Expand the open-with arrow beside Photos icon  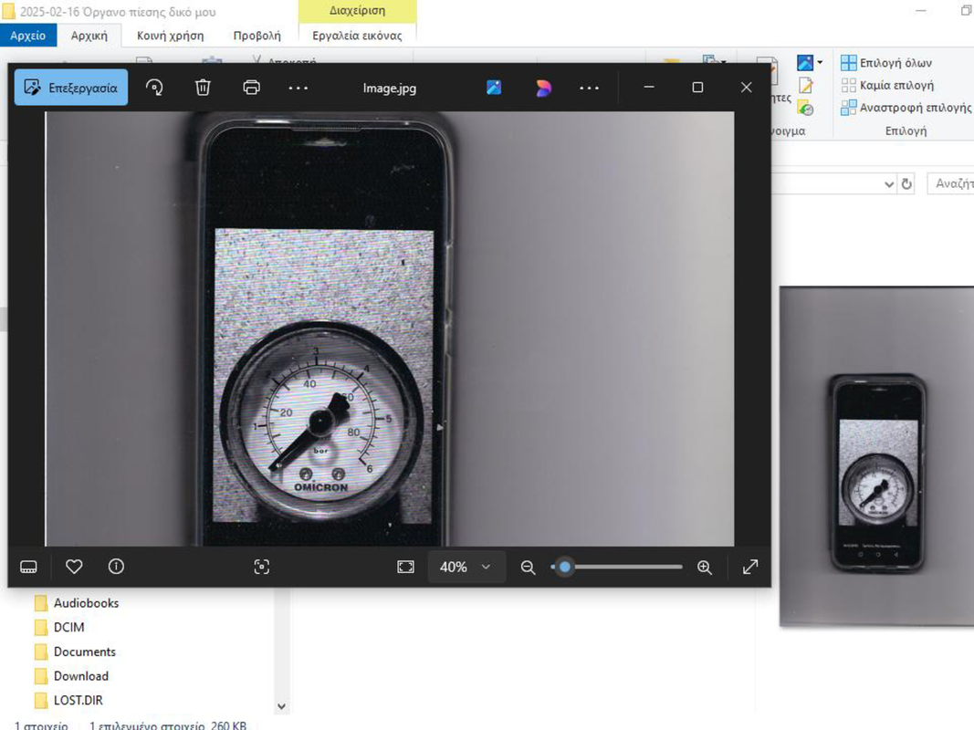820,63
